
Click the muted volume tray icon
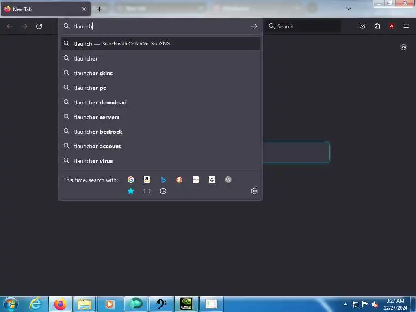(375, 304)
